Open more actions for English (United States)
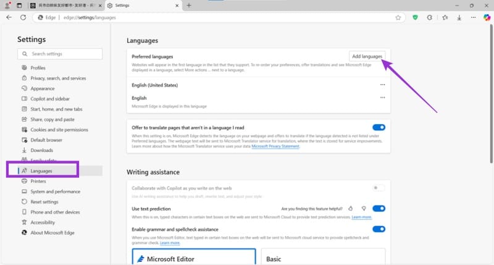The width and height of the screenshot is (494, 265). coord(382,85)
